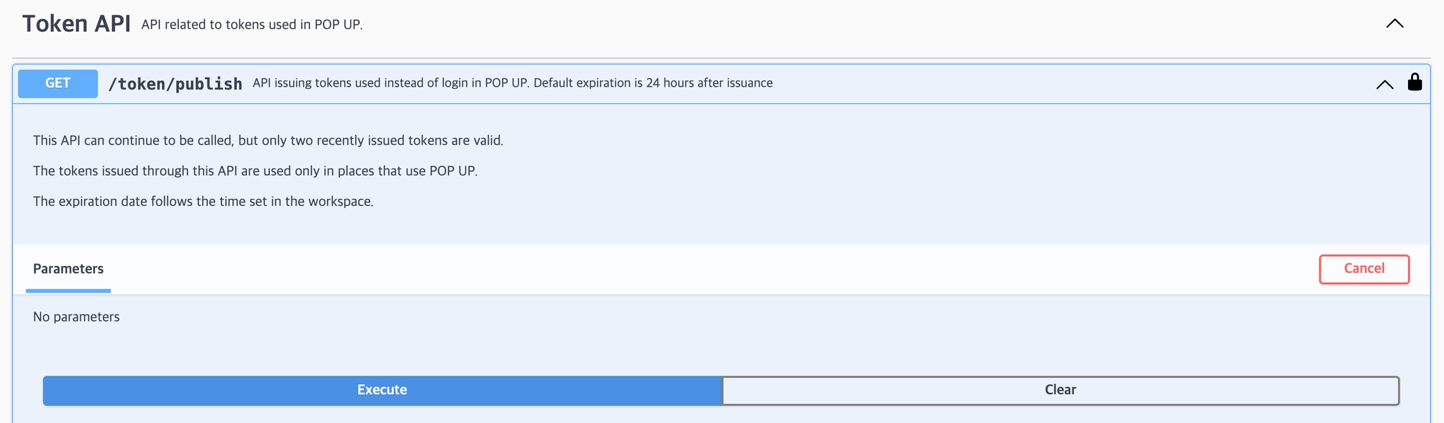Click the /token/publish endpoint path
Screen dimensions: 1444x423
coord(175,84)
